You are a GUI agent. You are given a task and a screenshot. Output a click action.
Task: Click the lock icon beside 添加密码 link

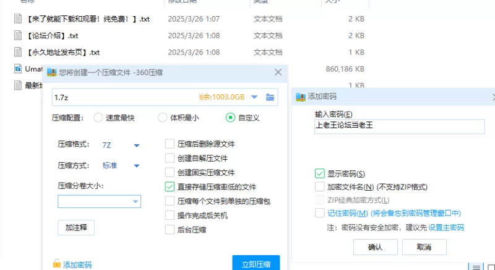(57, 264)
